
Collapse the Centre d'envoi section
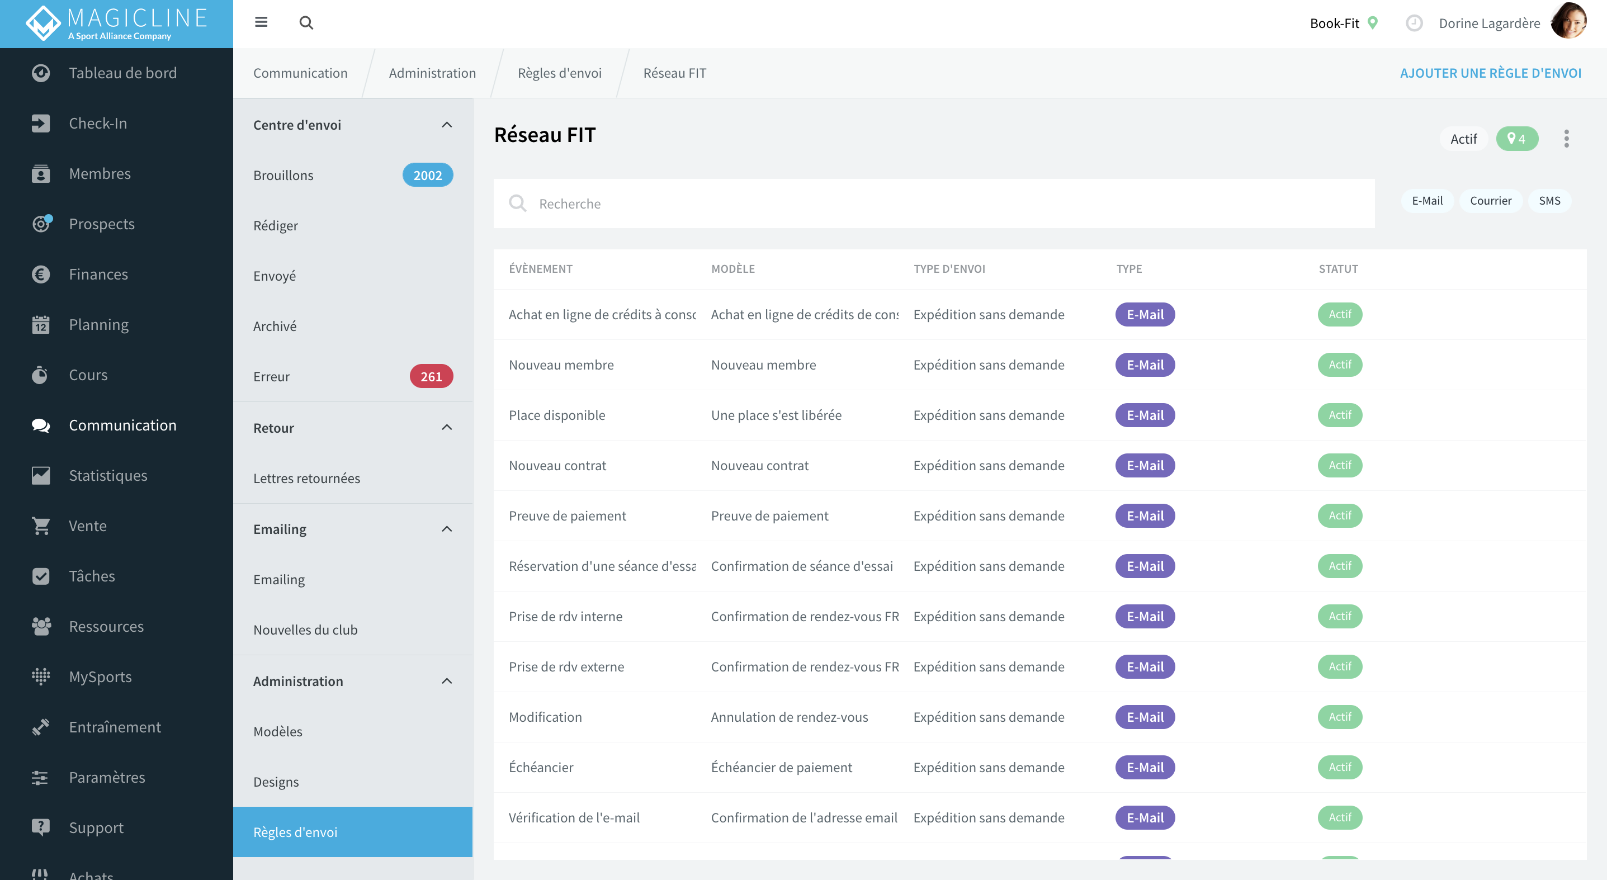pos(447,125)
